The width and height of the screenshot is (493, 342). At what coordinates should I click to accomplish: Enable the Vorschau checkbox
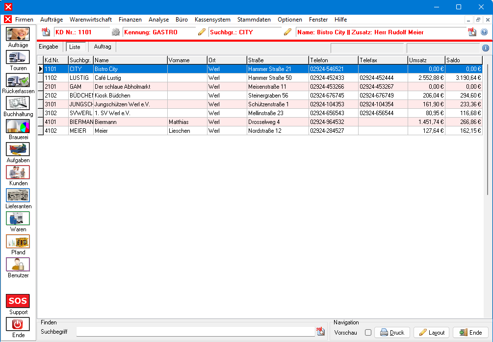tap(368, 333)
